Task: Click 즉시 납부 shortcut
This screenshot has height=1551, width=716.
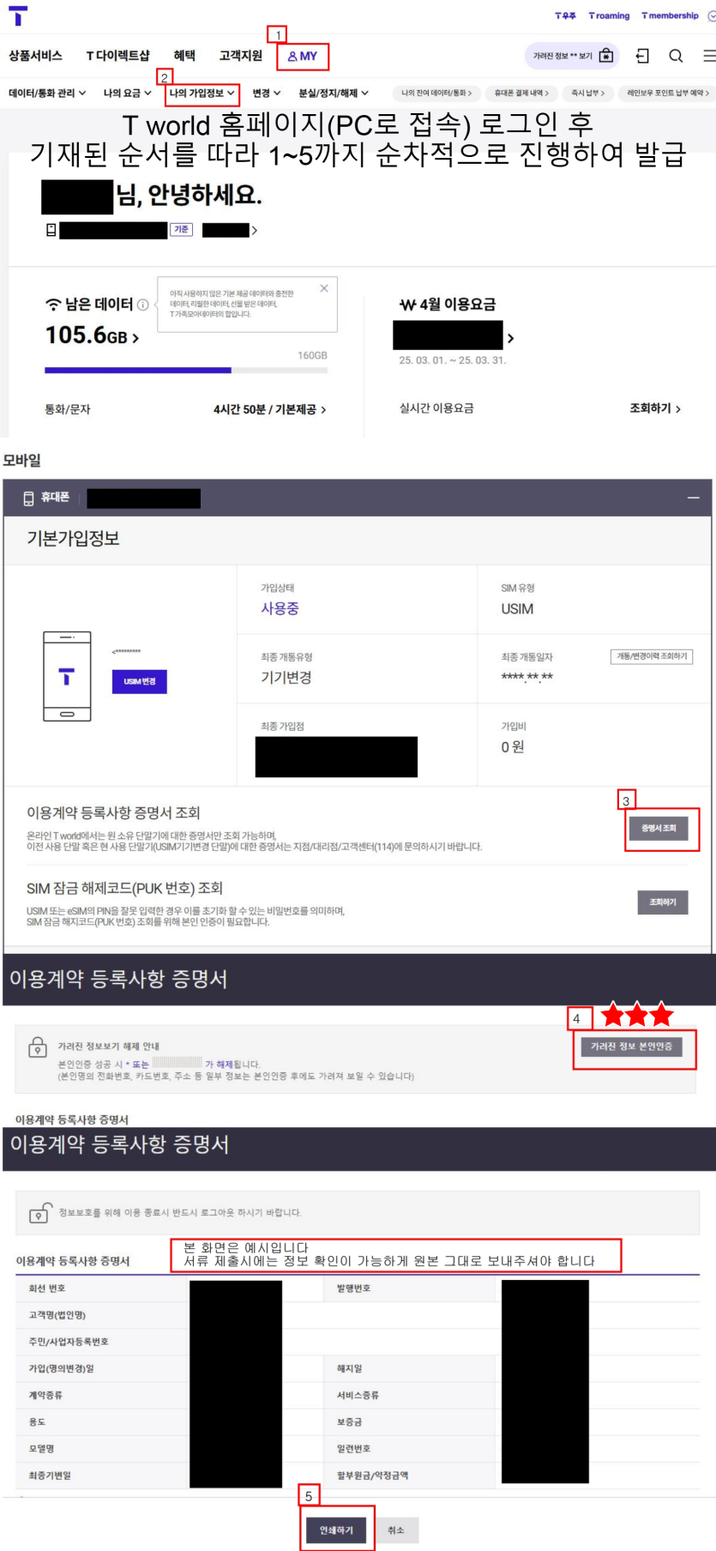Action: click(588, 93)
